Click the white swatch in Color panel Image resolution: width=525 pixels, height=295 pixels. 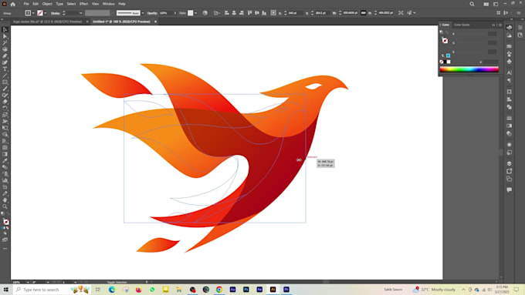click(449, 62)
